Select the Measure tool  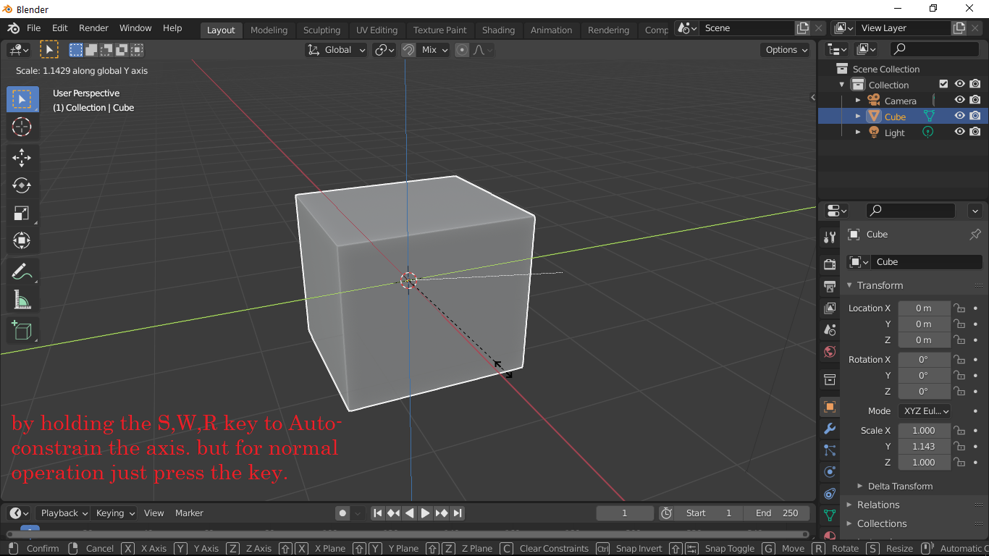(x=22, y=300)
